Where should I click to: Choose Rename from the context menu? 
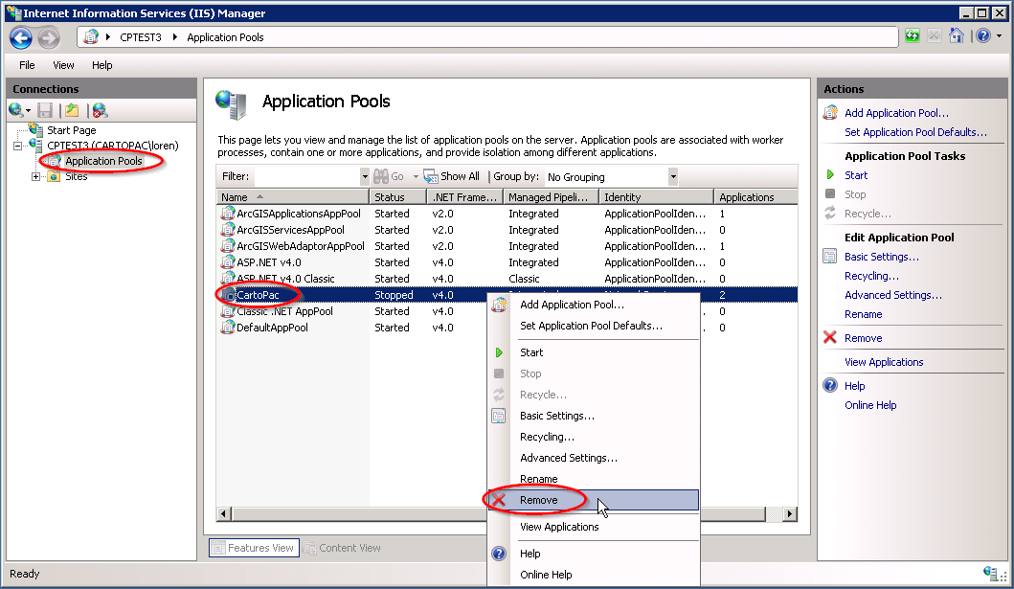click(x=539, y=479)
